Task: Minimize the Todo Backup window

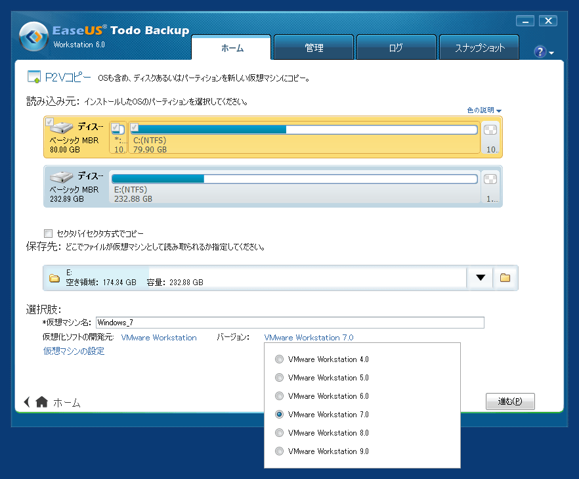Action: pyautogui.click(x=525, y=21)
